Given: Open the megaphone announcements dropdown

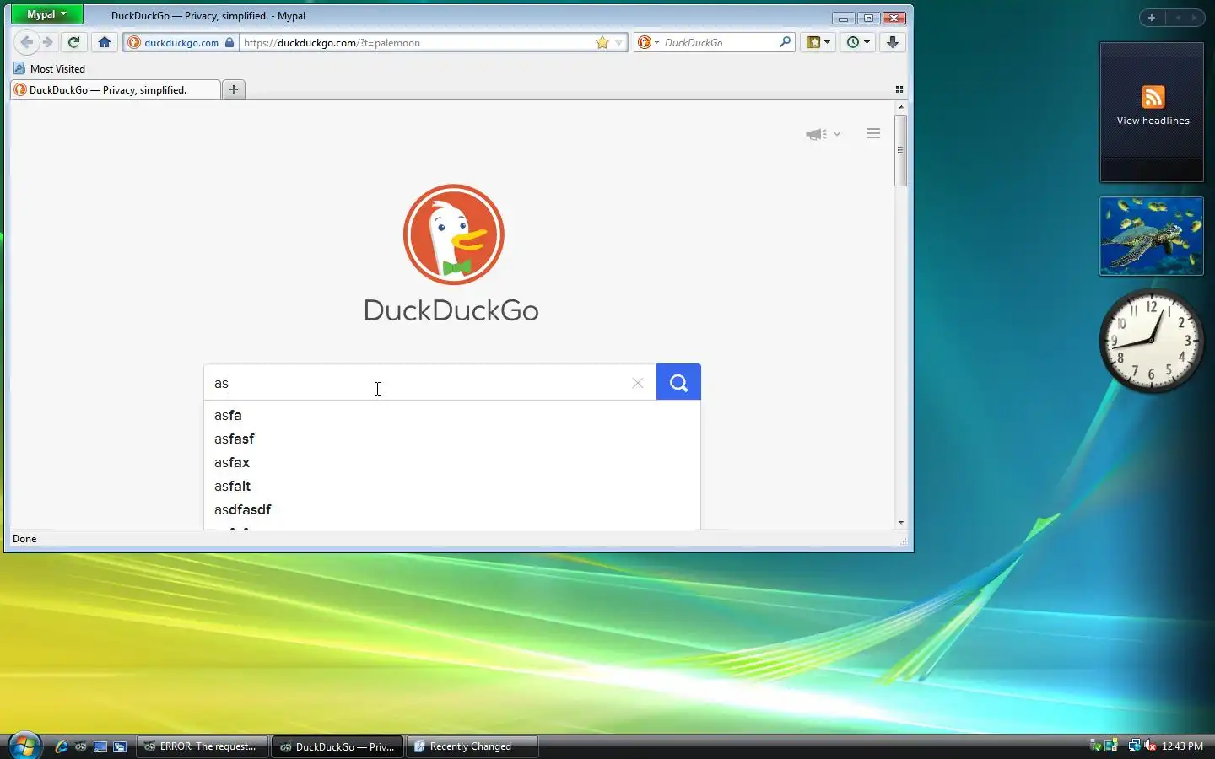Looking at the screenshot, I should tap(823, 134).
